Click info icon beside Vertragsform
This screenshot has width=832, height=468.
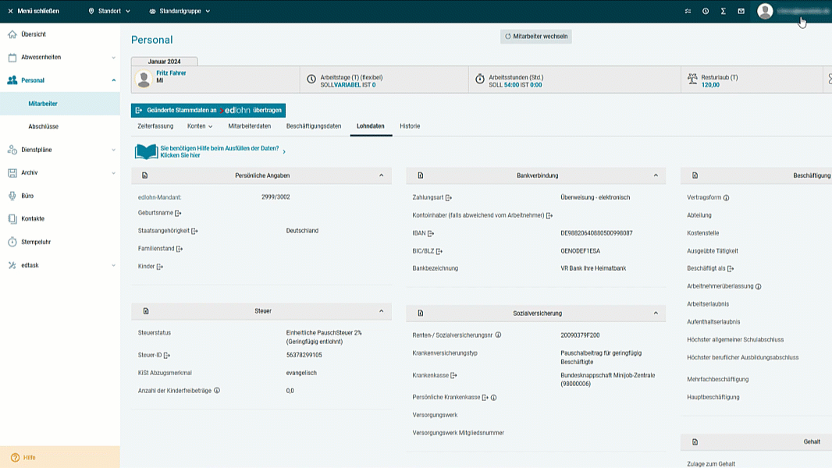[727, 197]
